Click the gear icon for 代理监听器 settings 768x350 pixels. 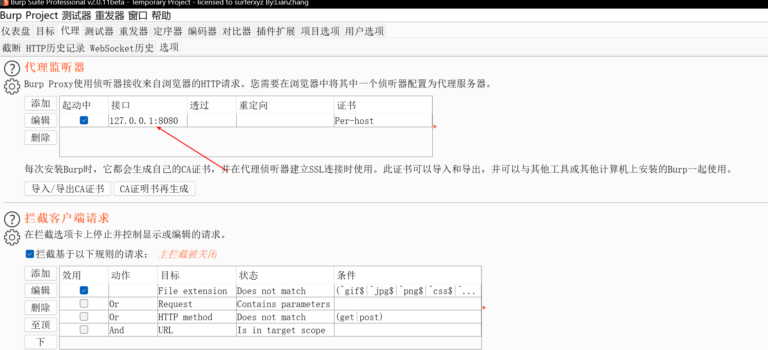(12, 86)
